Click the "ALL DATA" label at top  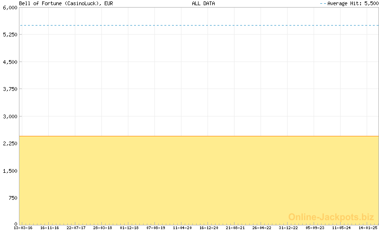pyautogui.click(x=203, y=3)
